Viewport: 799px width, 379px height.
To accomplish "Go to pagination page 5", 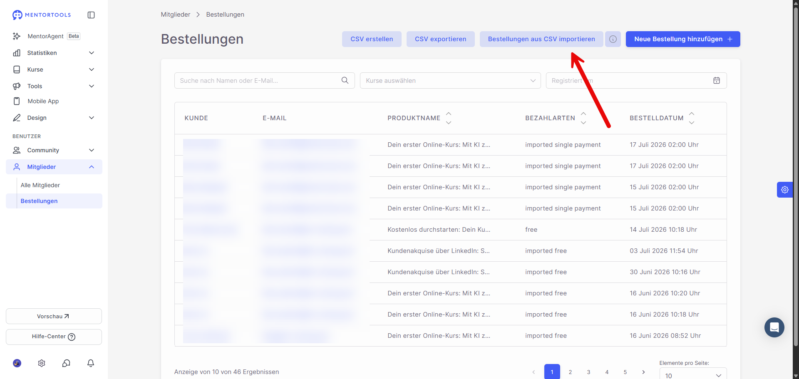I will click(625, 372).
